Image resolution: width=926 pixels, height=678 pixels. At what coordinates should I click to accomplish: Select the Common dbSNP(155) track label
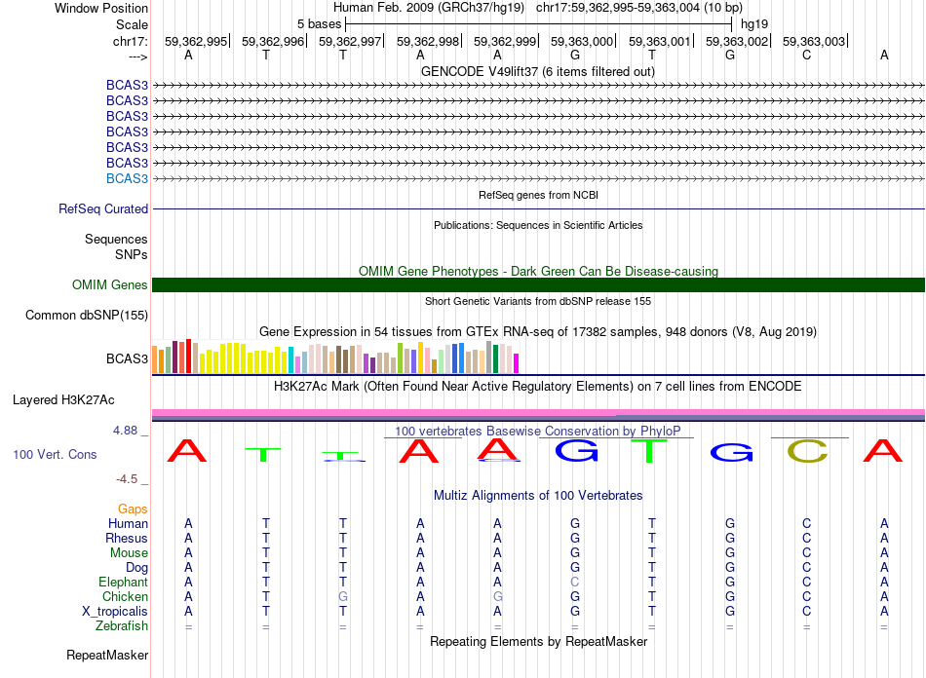(x=87, y=315)
